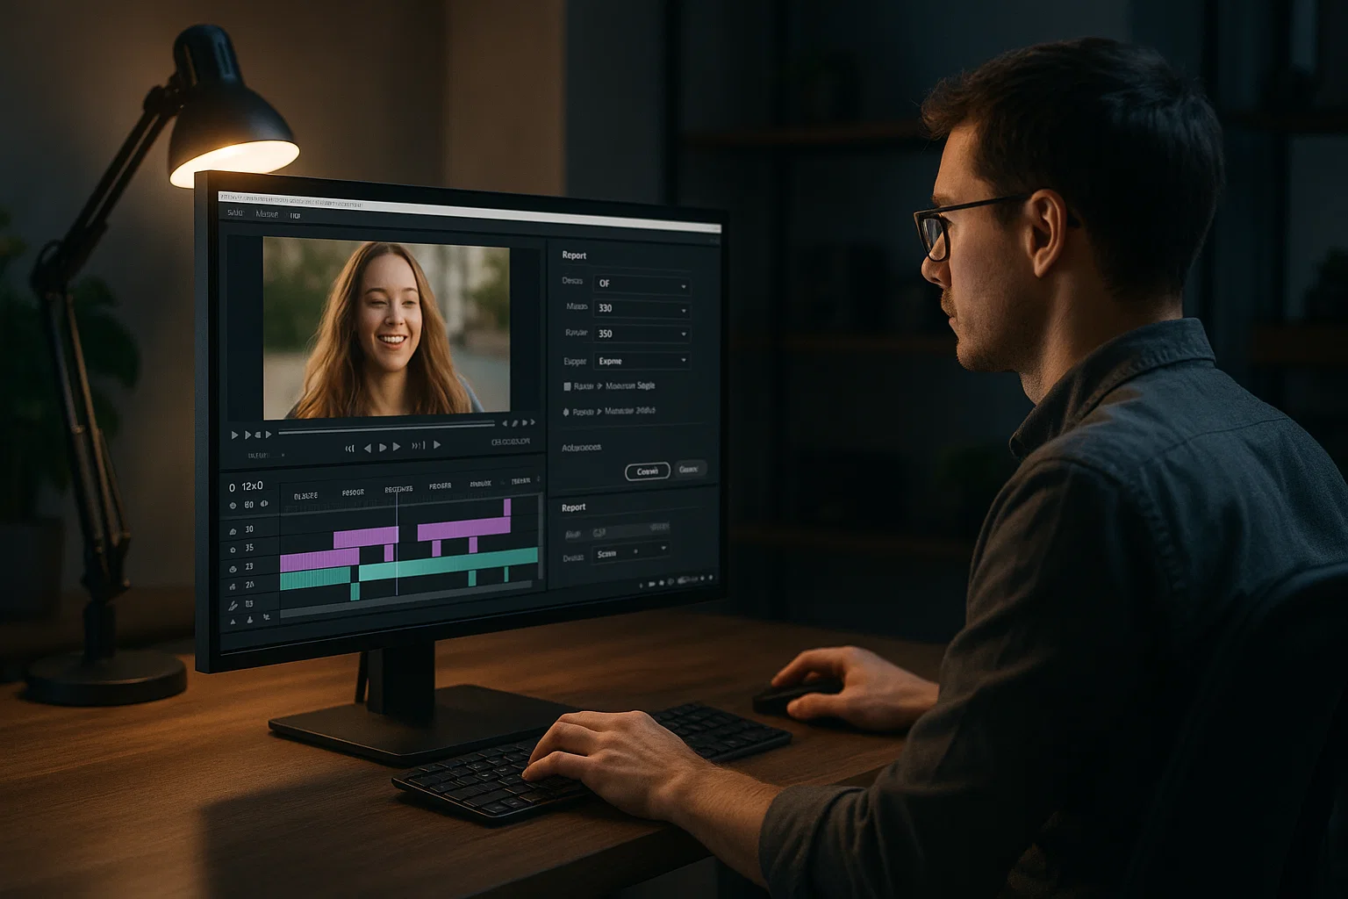The image size is (1348, 899).
Task: Click the outlined button in the upper Report panel
Action: pyautogui.click(x=648, y=471)
